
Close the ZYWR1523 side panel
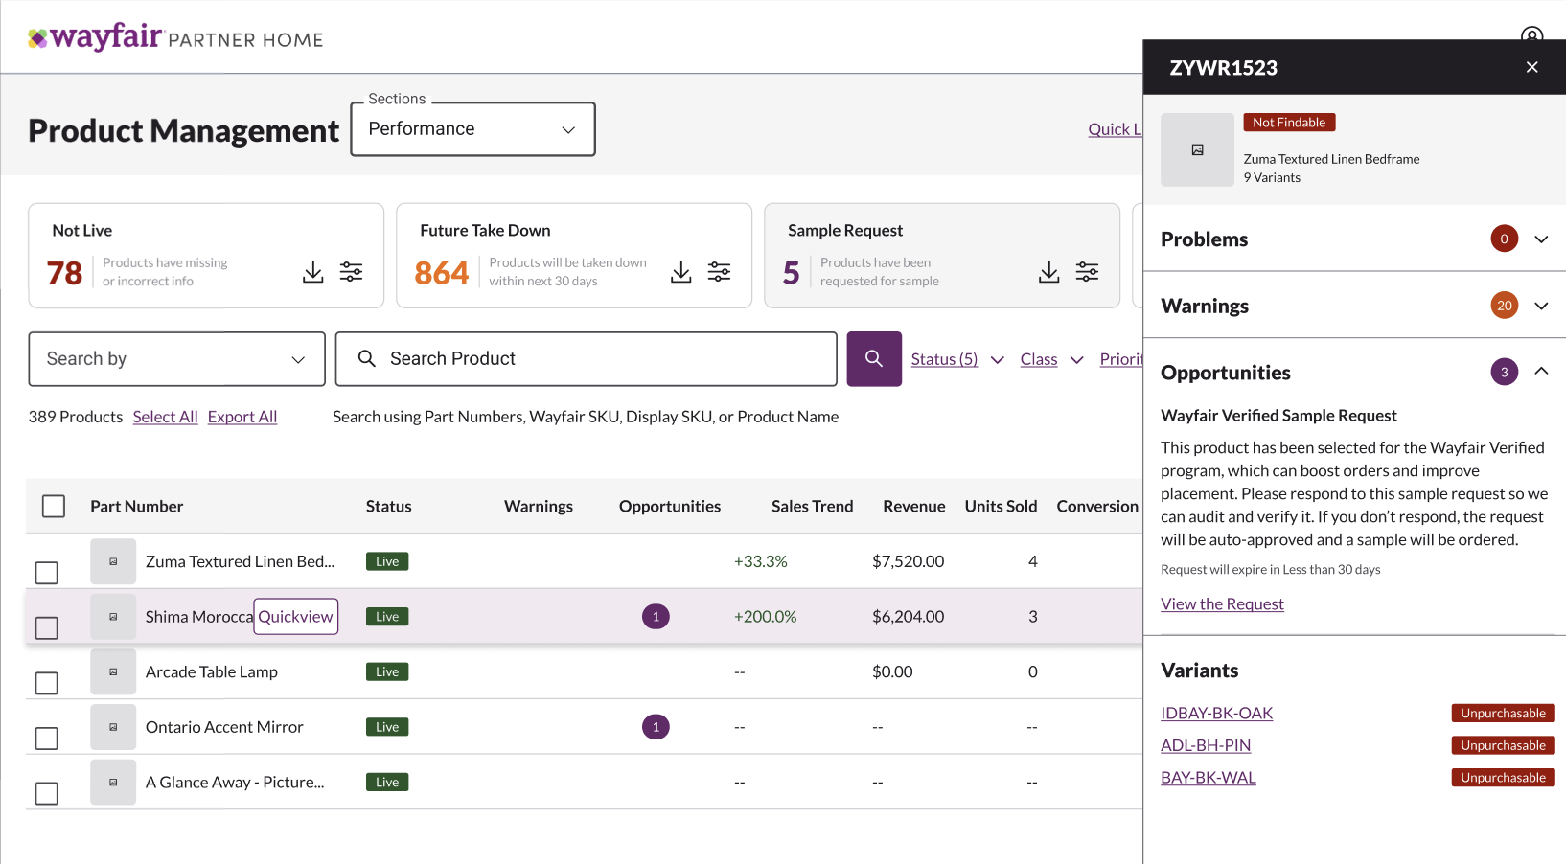click(1531, 67)
